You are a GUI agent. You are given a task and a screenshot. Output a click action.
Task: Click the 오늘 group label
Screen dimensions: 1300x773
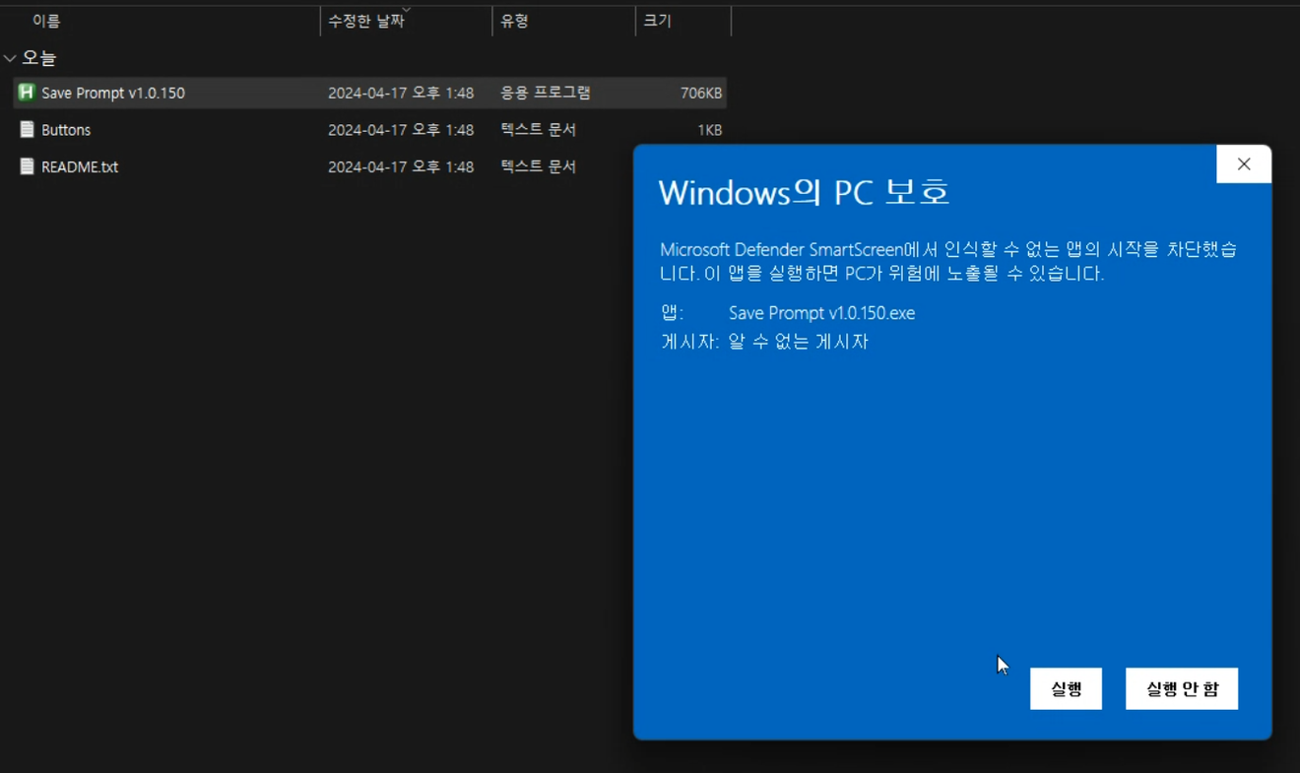click(39, 58)
